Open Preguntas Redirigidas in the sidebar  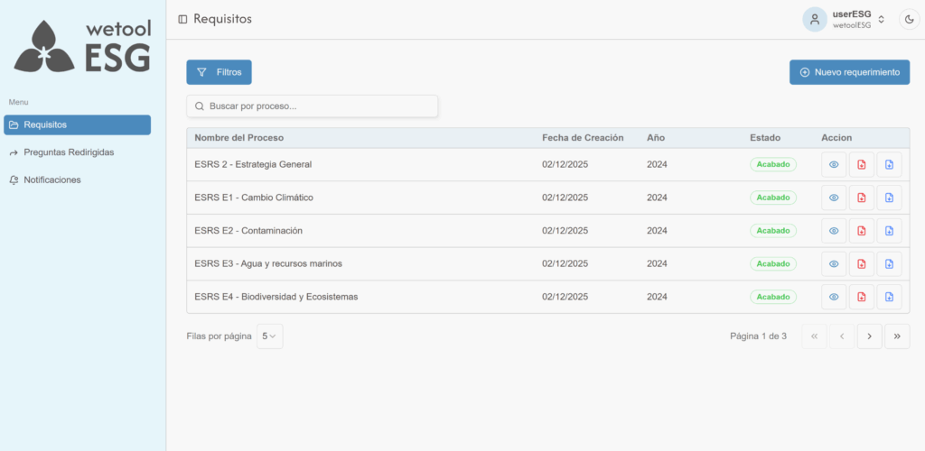coord(69,152)
